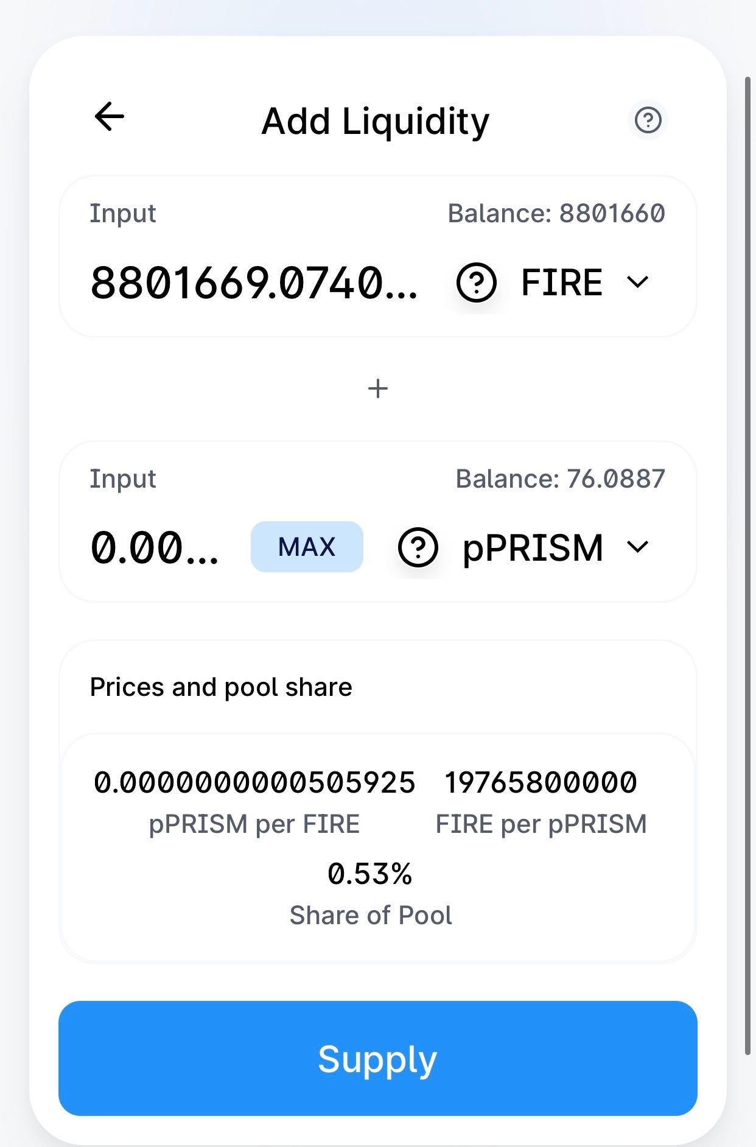This screenshot has height=1147, width=756.
Task: Edit the pPRISM amount field 0.00...
Action: 155,547
